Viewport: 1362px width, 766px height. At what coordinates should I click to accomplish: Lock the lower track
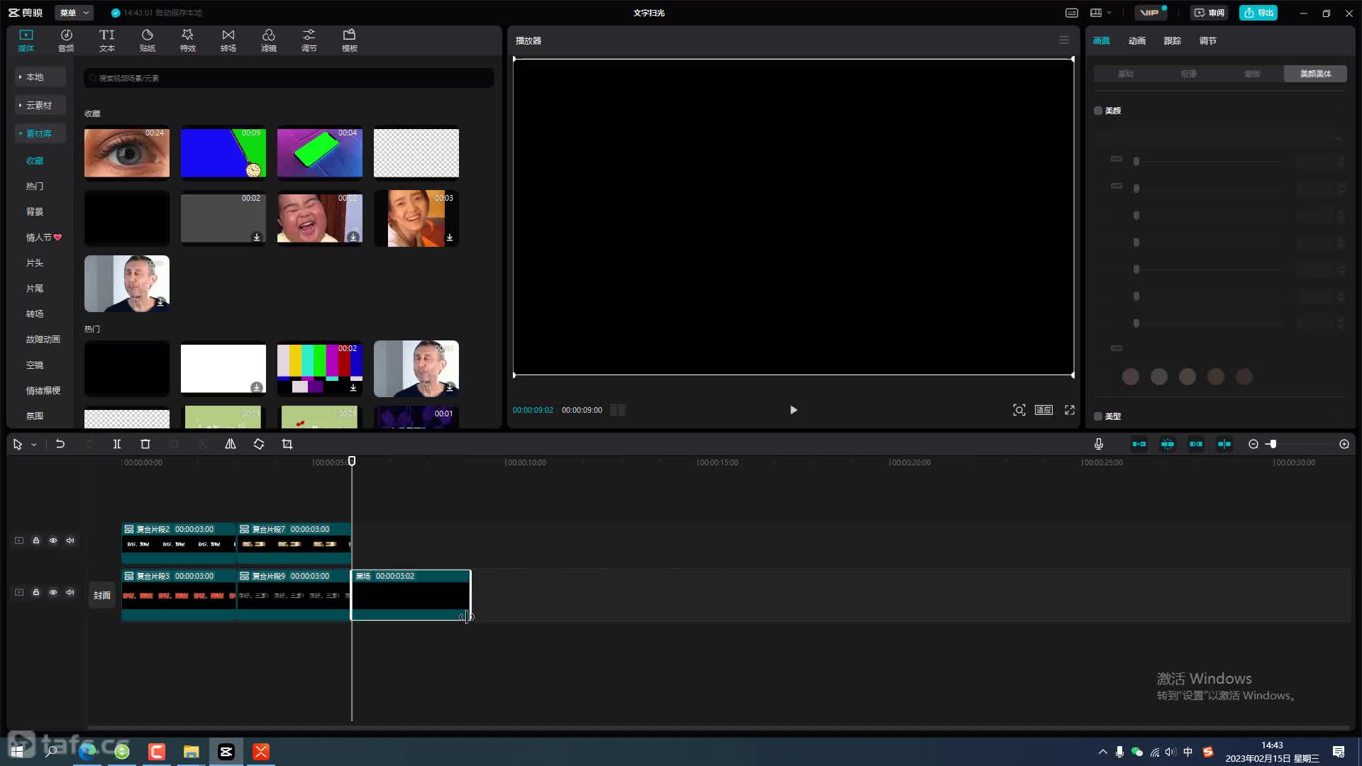[x=36, y=592]
